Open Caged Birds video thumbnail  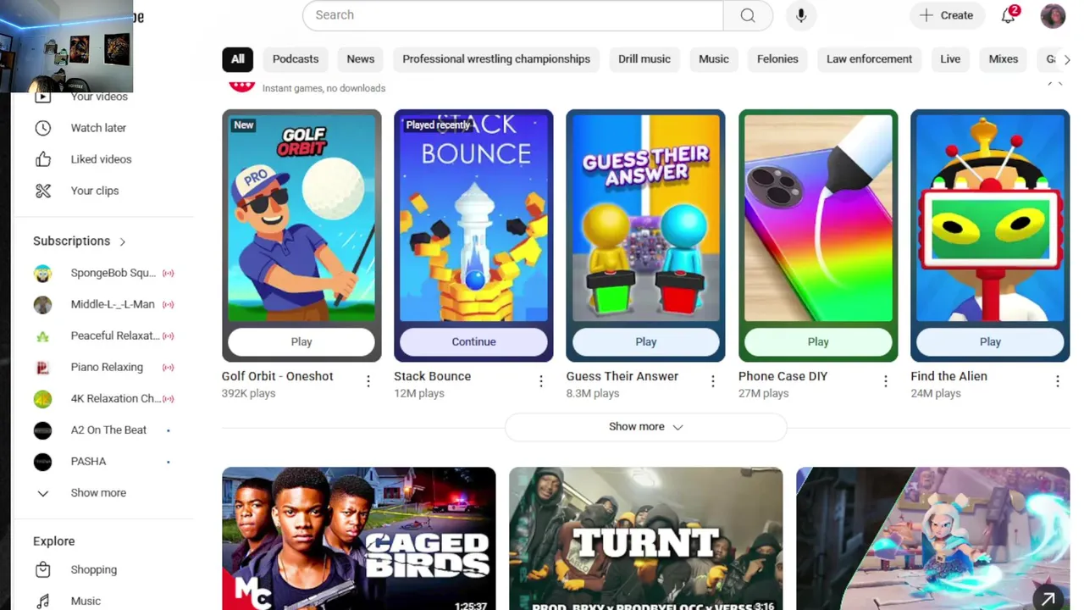(x=359, y=539)
